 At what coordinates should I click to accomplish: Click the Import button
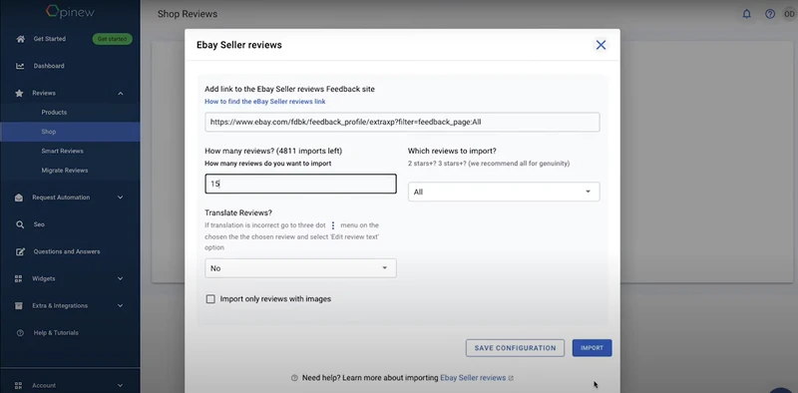point(592,348)
